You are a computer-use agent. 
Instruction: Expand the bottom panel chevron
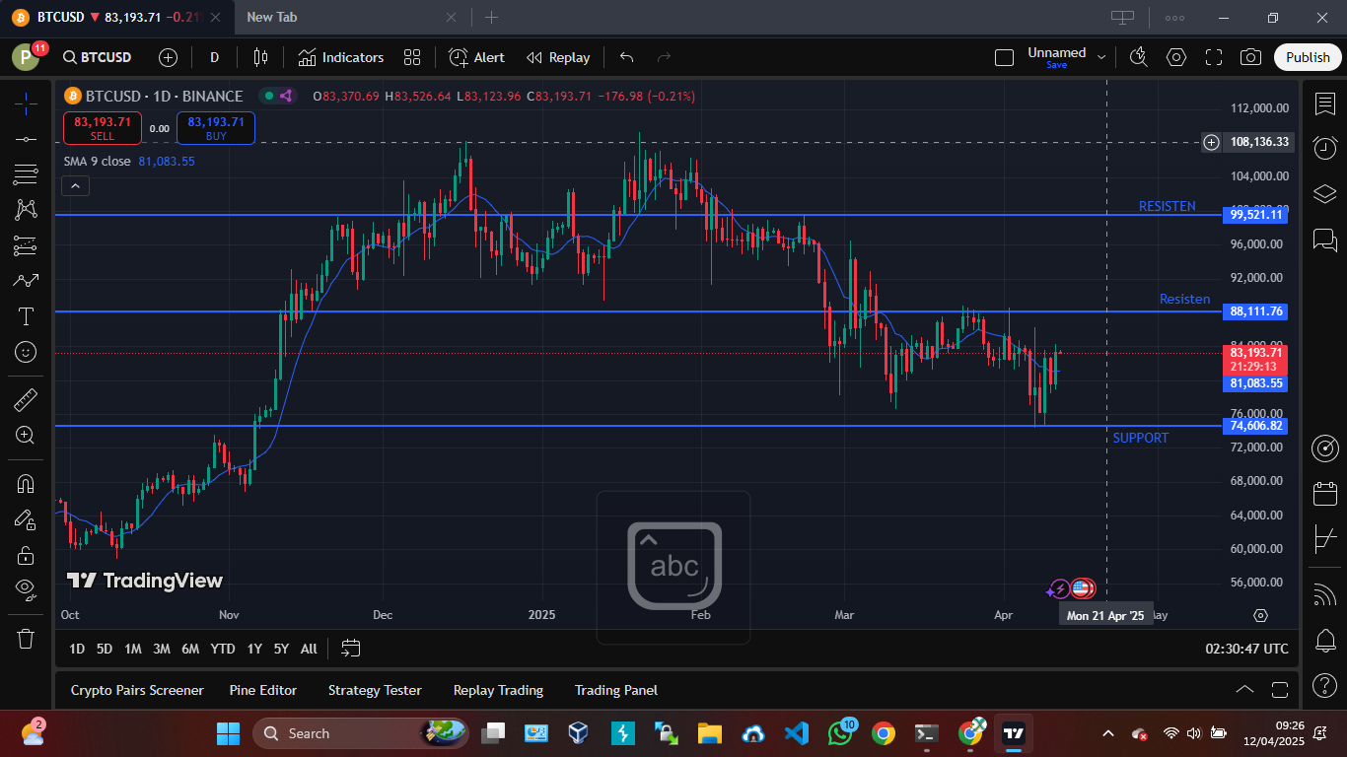click(x=1244, y=690)
